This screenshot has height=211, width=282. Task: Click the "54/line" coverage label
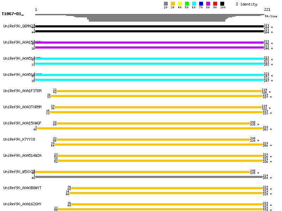271,16
